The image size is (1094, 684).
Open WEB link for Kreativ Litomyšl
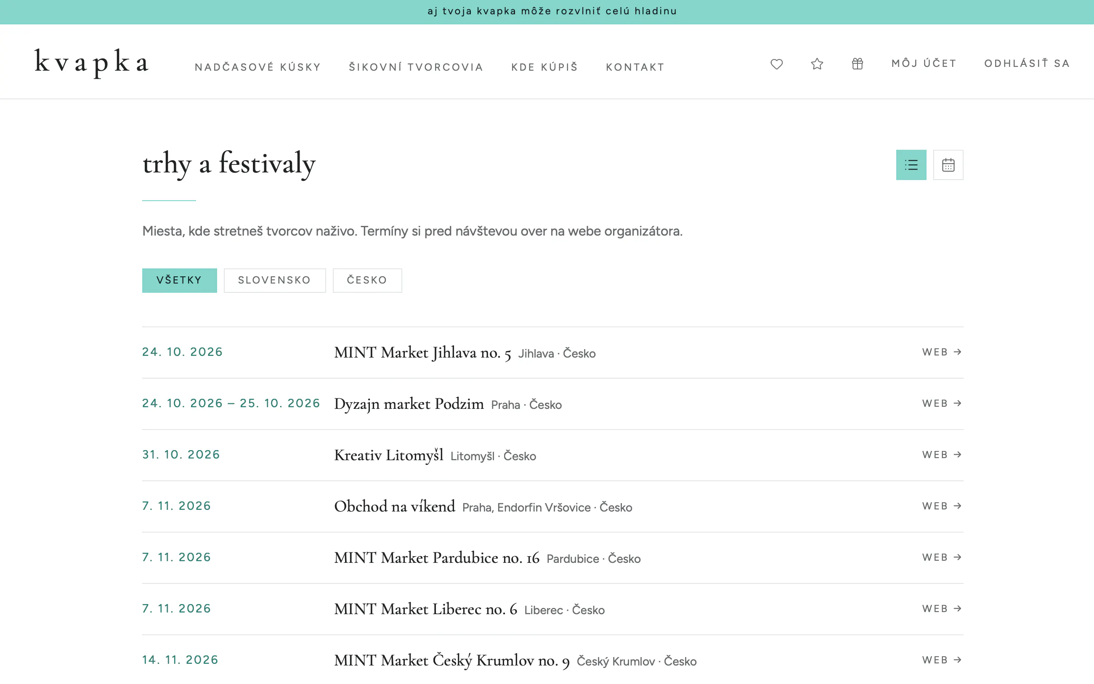[x=942, y=455]
